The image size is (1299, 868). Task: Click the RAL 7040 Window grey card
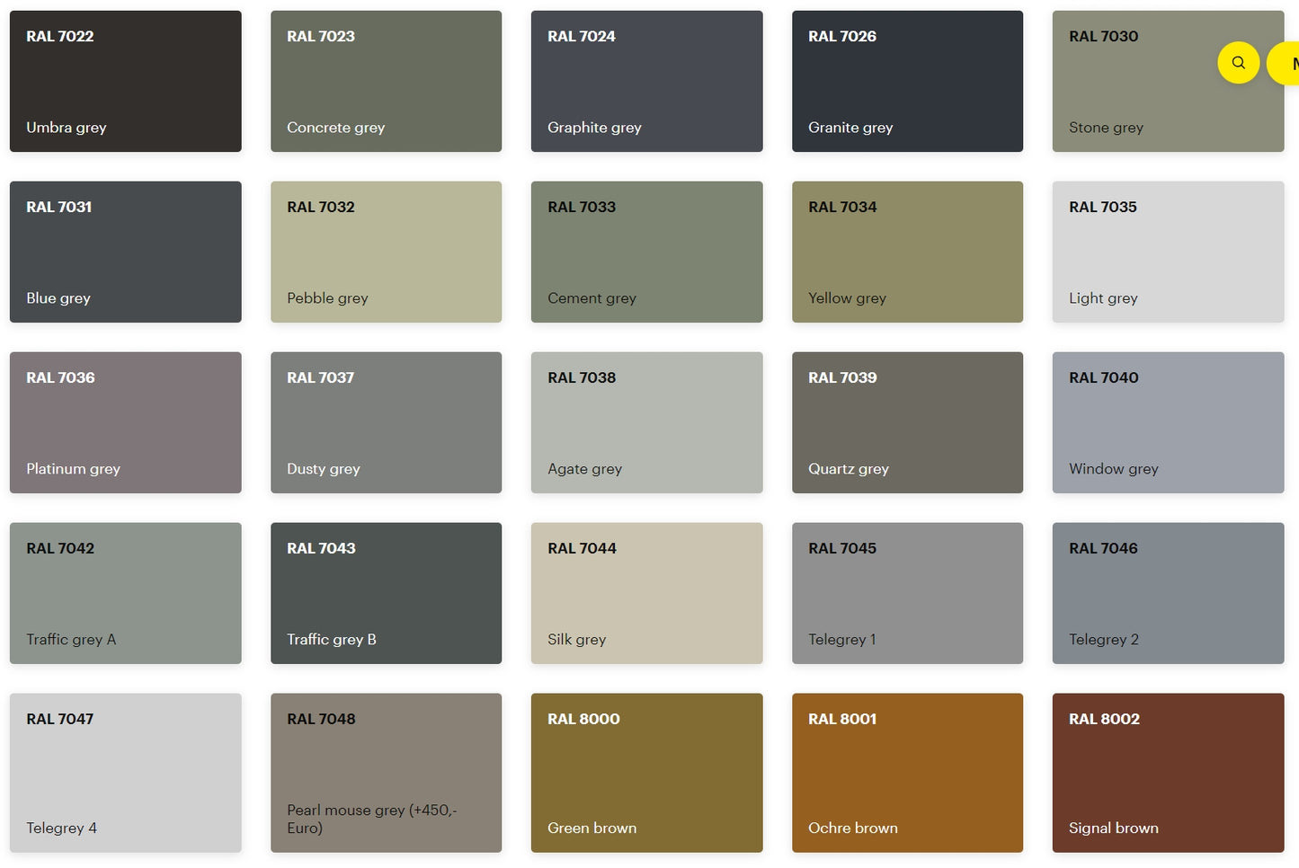(1168, 422)
